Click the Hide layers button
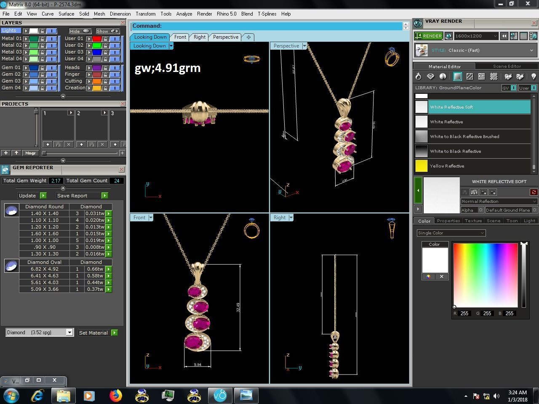 tap(80, 31)
